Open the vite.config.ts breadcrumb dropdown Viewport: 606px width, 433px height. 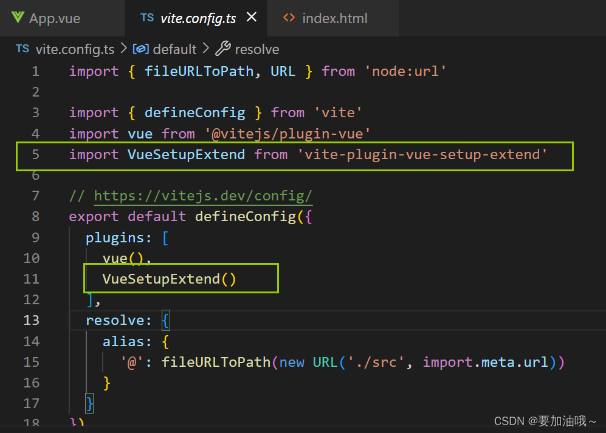(74, 49)
